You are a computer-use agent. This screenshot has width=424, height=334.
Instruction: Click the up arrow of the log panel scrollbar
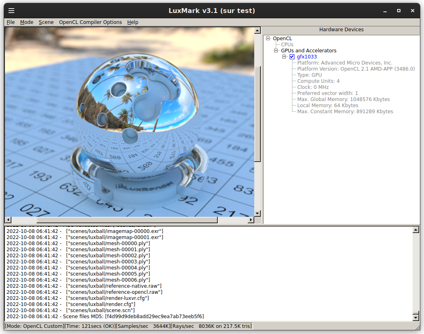click(x=416, y=230)
